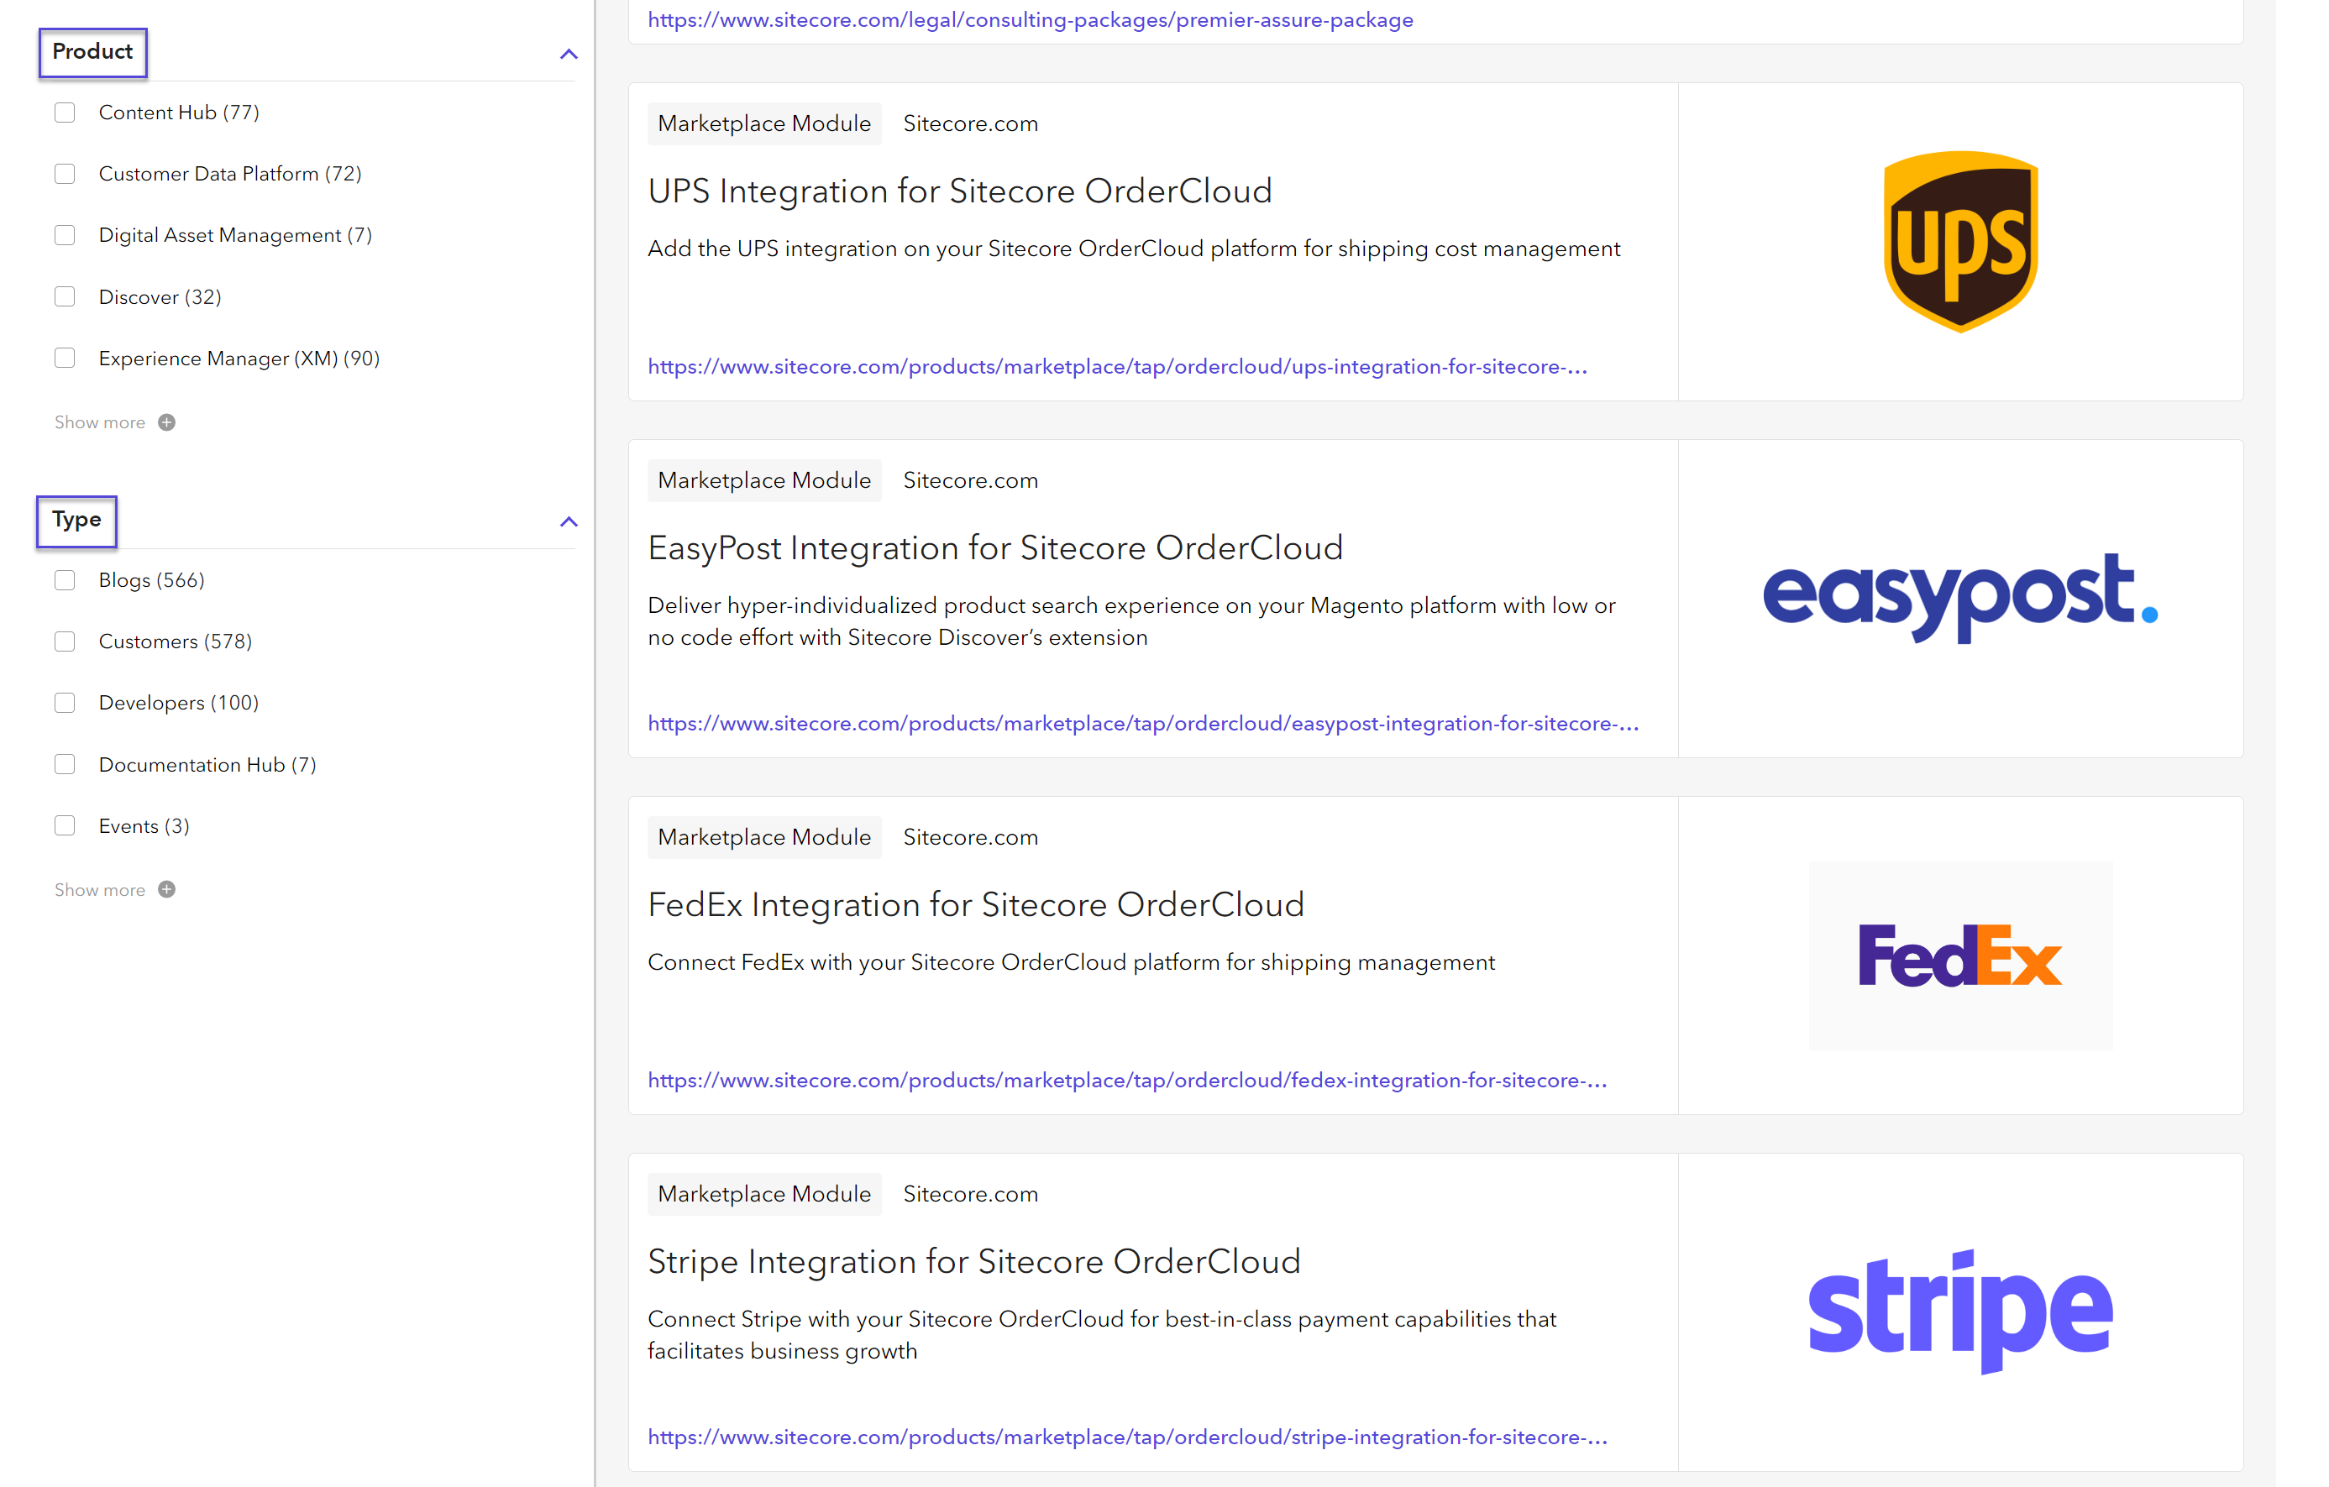Click the Stripe logo thumbnail
This screenshot has height=1487, width=2329.
[1960, 1312]
